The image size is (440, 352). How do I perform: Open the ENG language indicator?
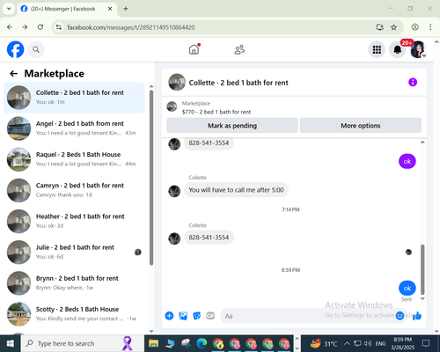[380, 343]
